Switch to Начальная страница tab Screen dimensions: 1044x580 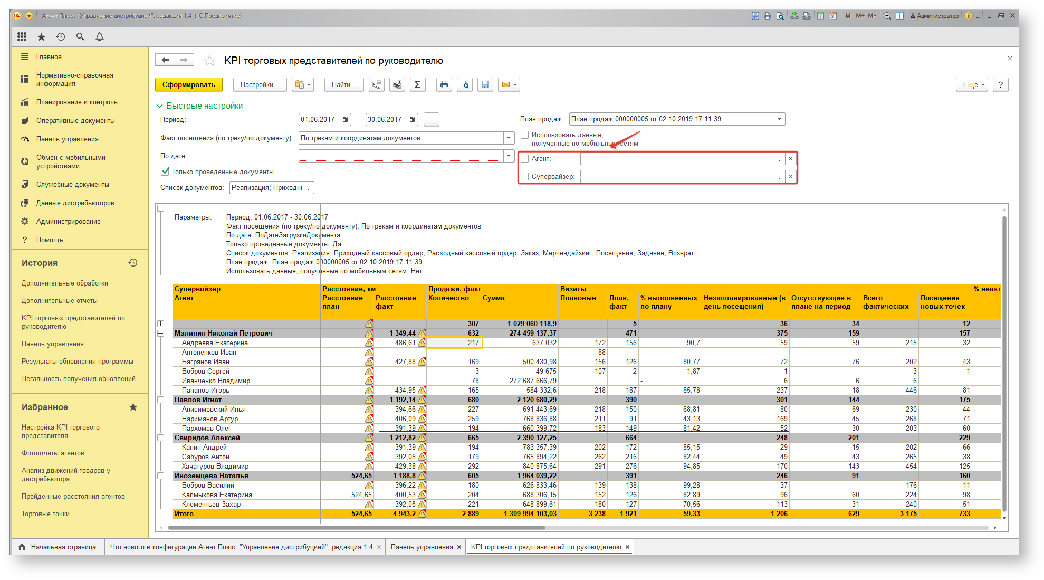click(x=58, y=547)
